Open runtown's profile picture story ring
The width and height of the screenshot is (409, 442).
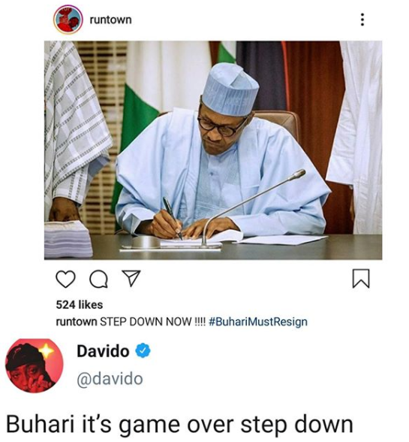[68, 20]
